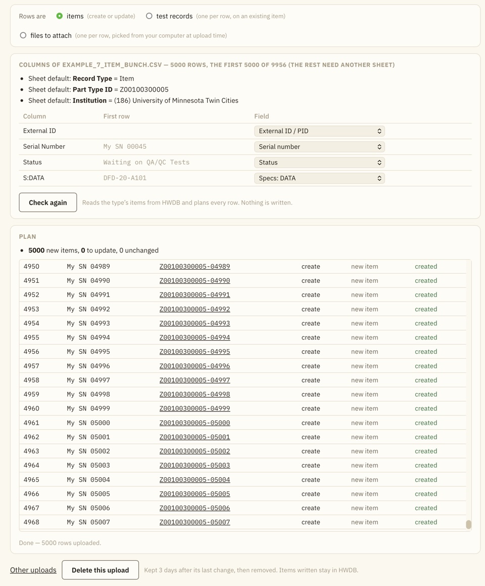Image resolution: width=485 pixels, height=586 pixels.
Task: Open item link Z00100300005-05000
Action: tap(195, 423)
